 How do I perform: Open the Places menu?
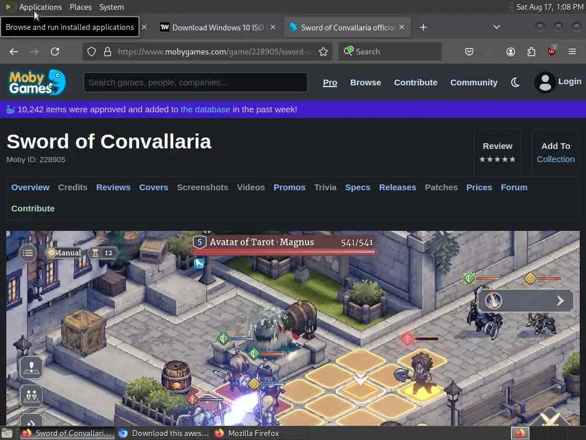click(80, 7)
